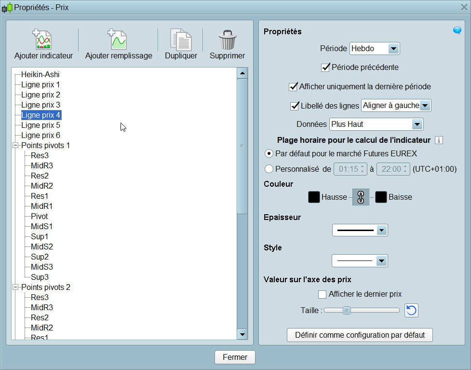471x370 pixels.
Task: Click the highlighted Ligne prix 4 row
Action: (x=41, y=115)
